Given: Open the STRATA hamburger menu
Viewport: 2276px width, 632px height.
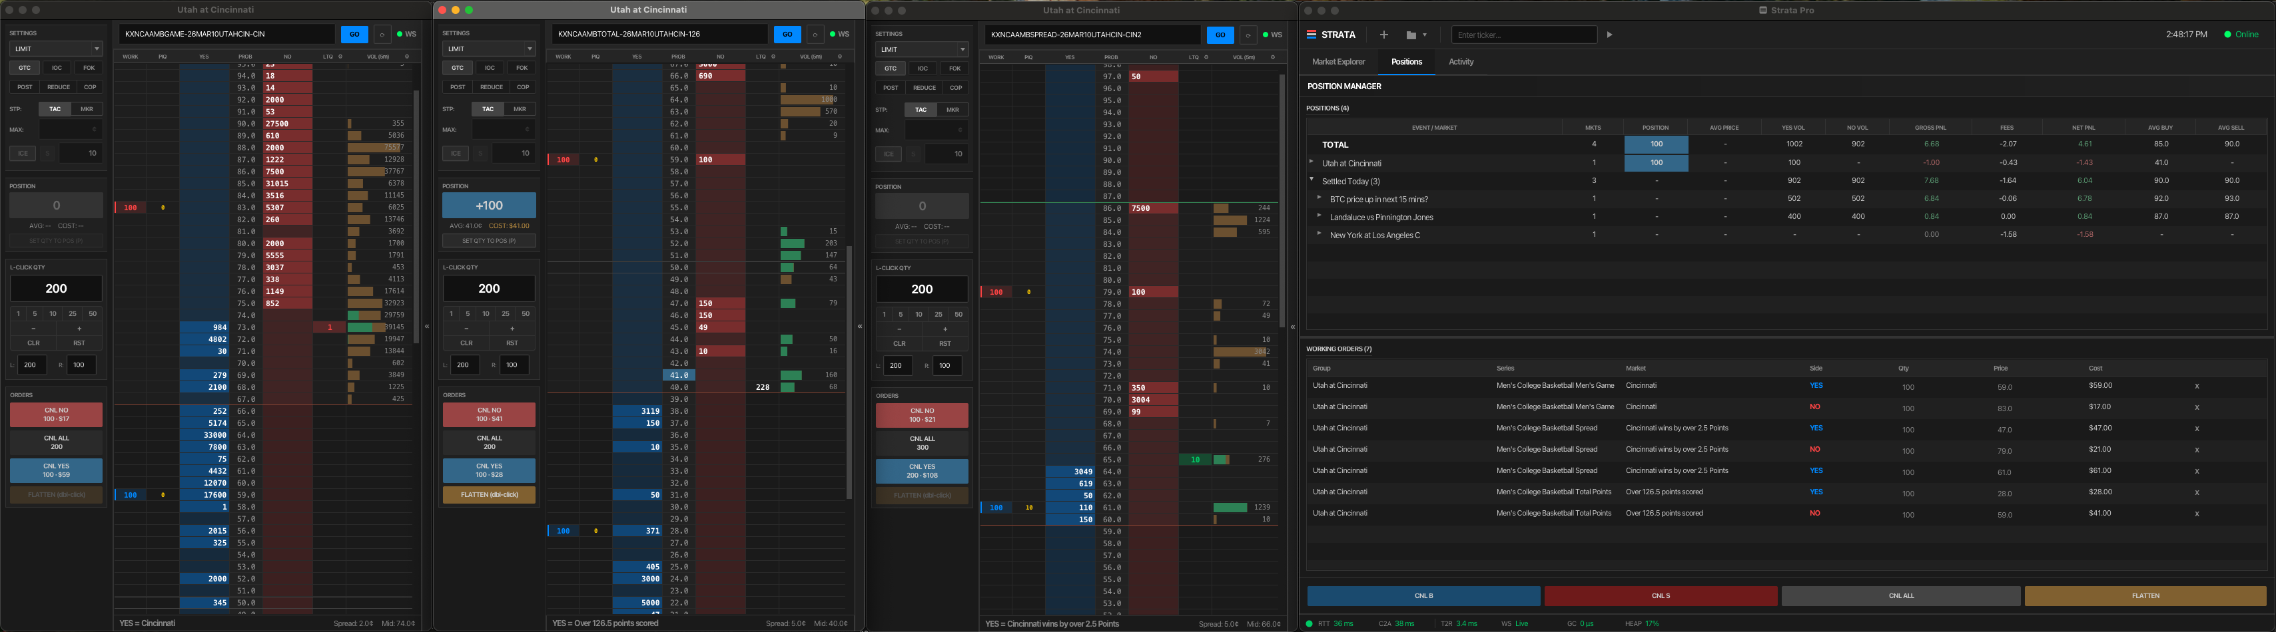Looking at the screenshot, I should point(1311,35).
